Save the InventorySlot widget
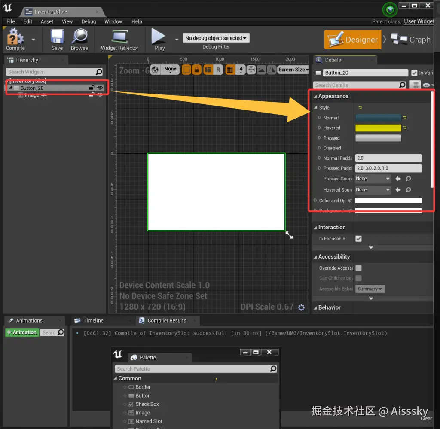 coord(57,40)
